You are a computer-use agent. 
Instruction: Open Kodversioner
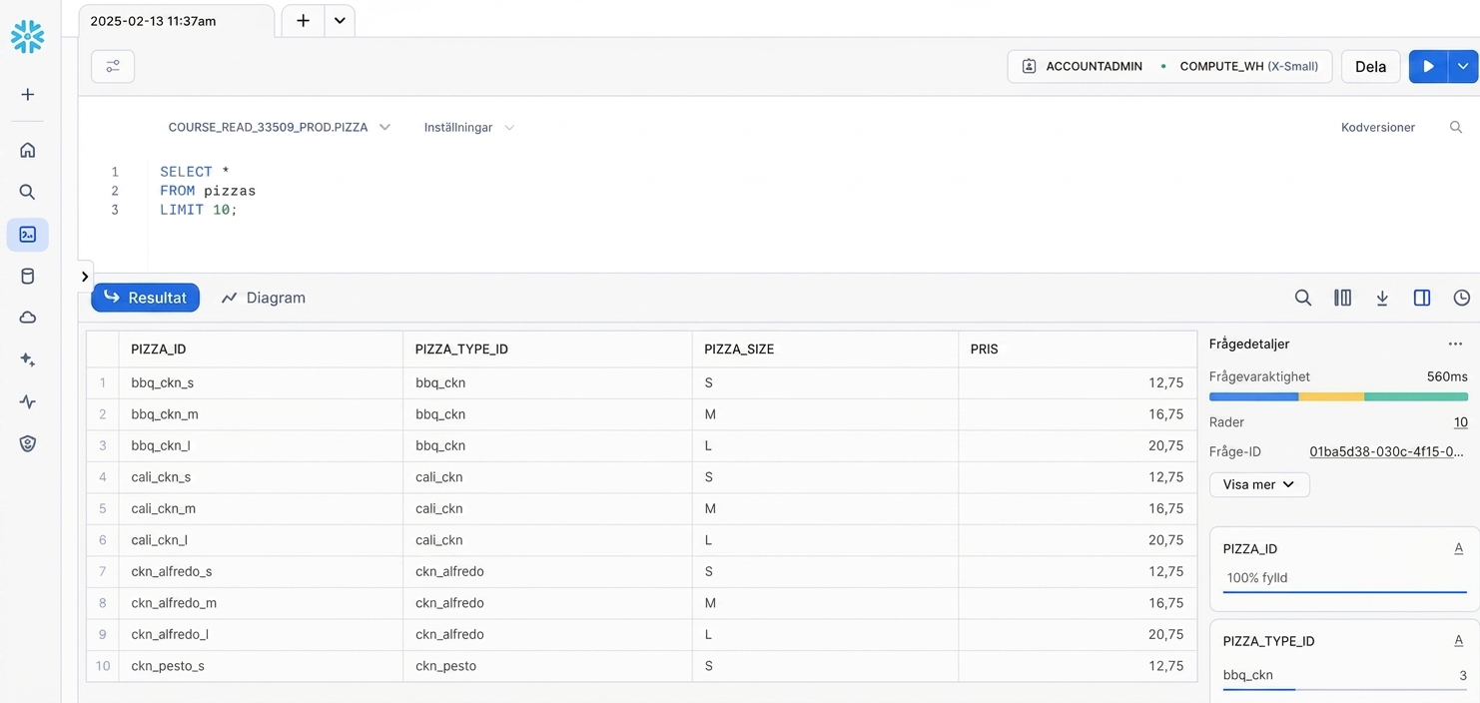pyautogui.click(x=1377, y=128)
